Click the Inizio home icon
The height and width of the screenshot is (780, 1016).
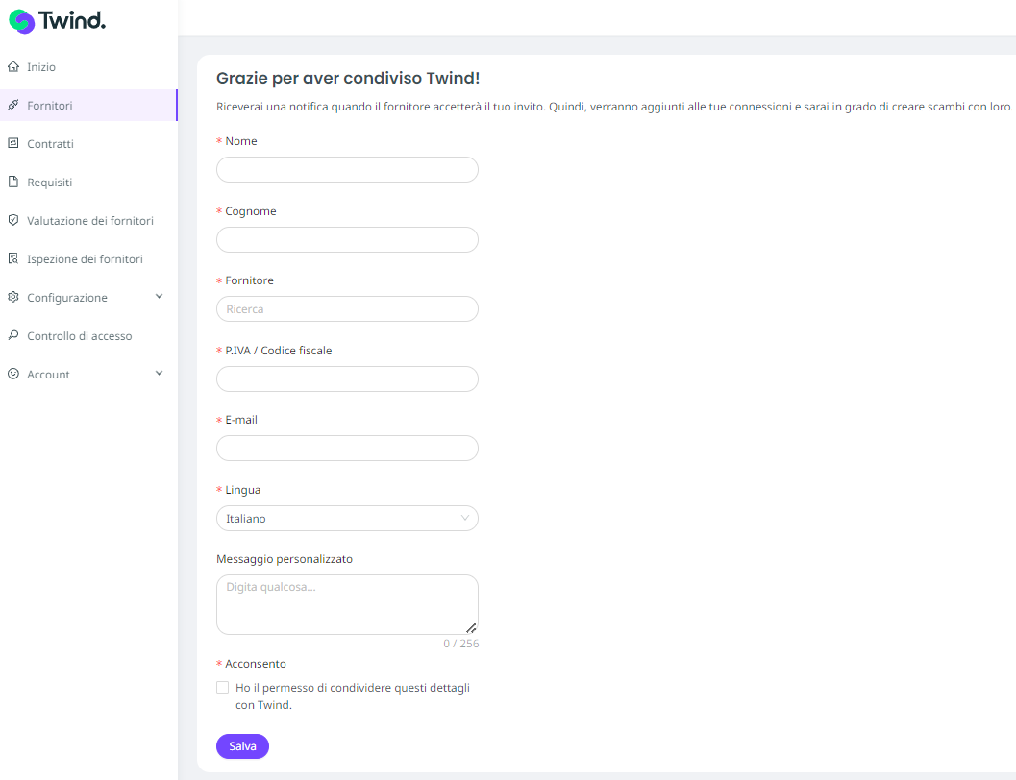click(x=12, y=66)
